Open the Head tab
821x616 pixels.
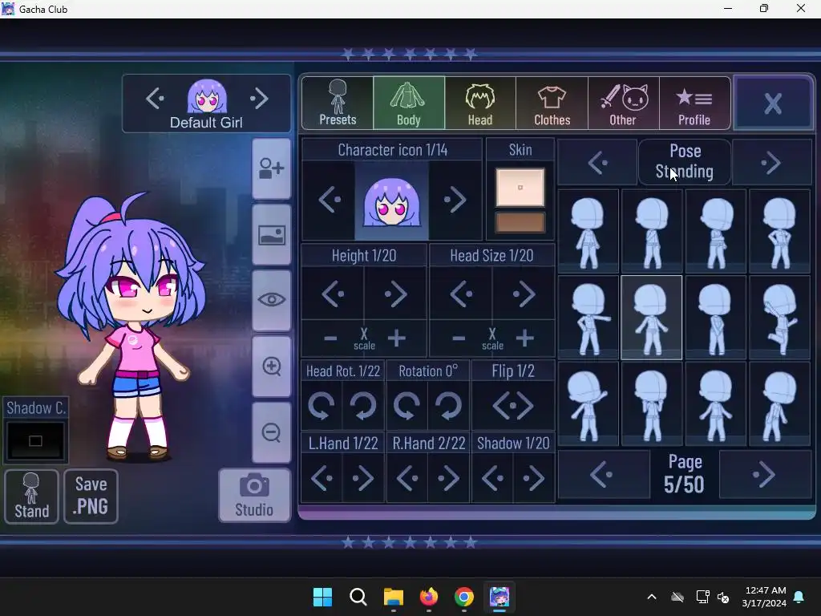tap(480, 103)
